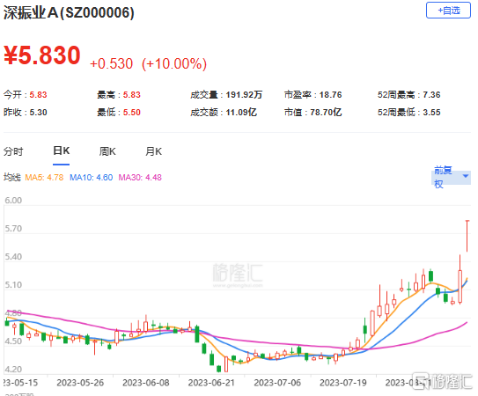Click the stock title 深振业A(SZ000006)
The image size is (478, 396).
click(x=69, y=13)
